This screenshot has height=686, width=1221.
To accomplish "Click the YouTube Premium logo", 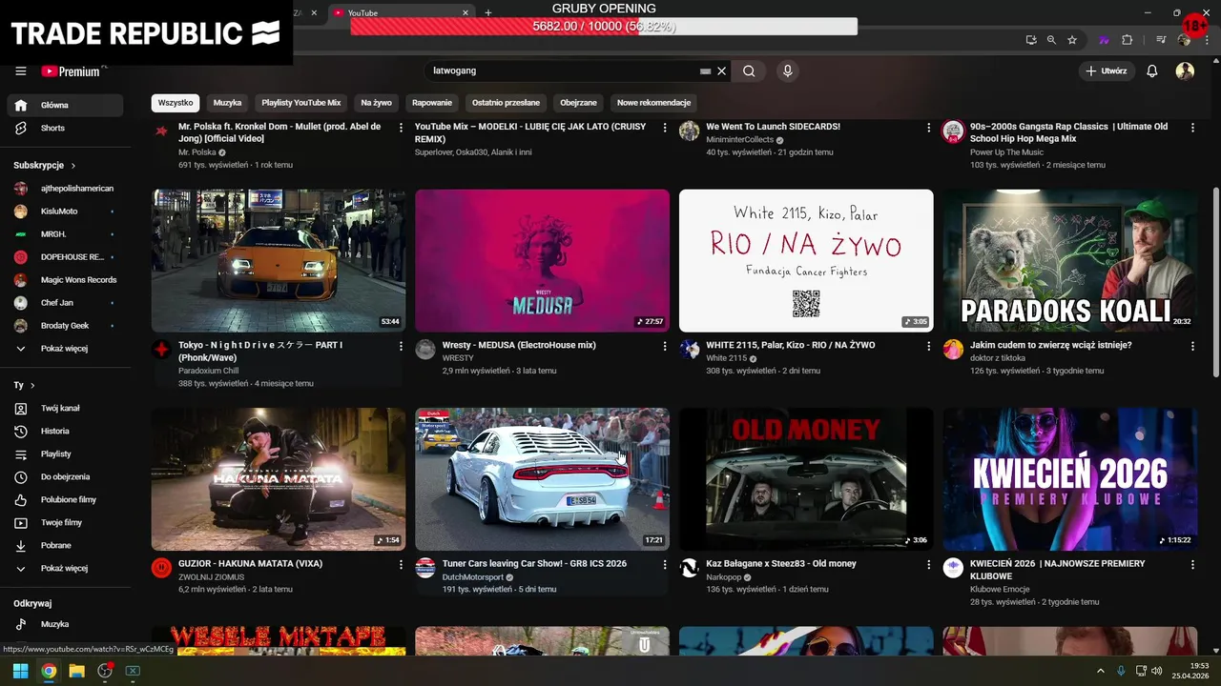I will (x=72, y=71).
